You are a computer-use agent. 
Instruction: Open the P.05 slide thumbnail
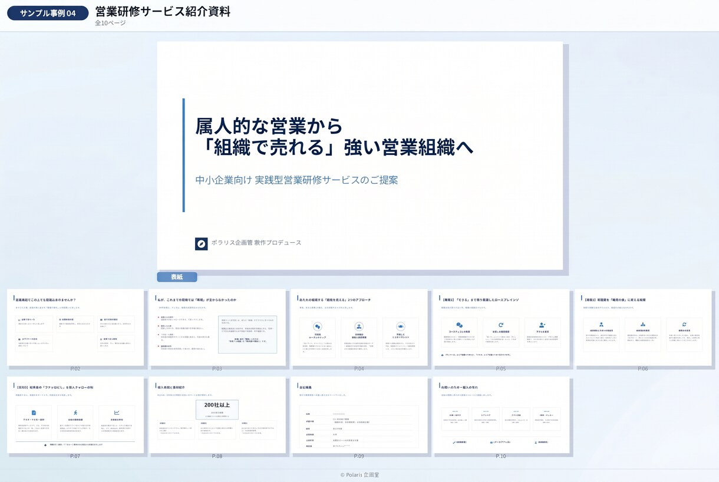[x=502, y=327]
